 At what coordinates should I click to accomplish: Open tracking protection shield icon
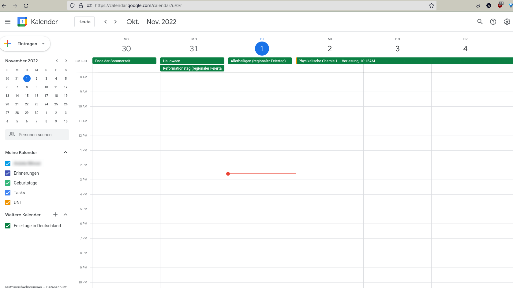click(72, 5)
